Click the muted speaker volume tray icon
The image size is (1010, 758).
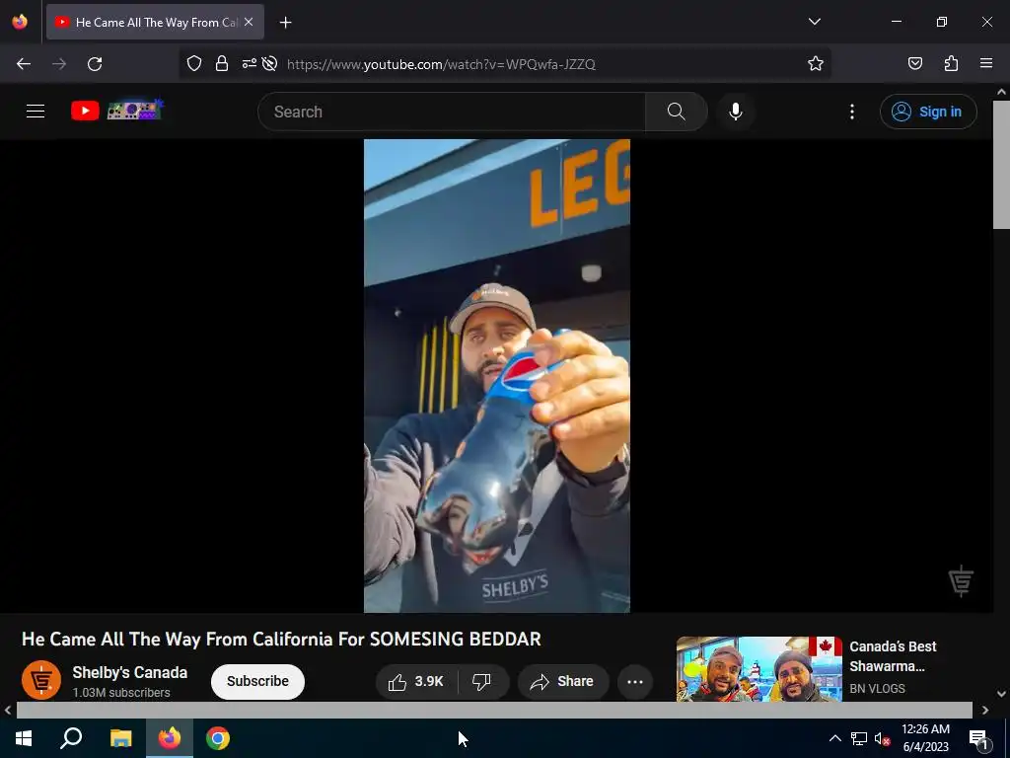point(881,738)
